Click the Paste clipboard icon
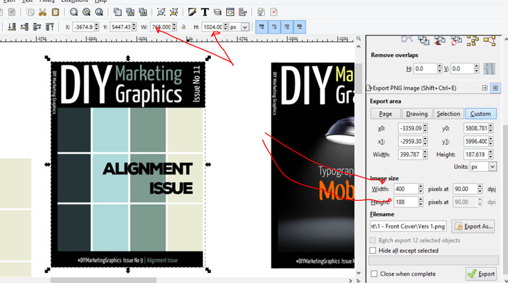 pos(55,12)
